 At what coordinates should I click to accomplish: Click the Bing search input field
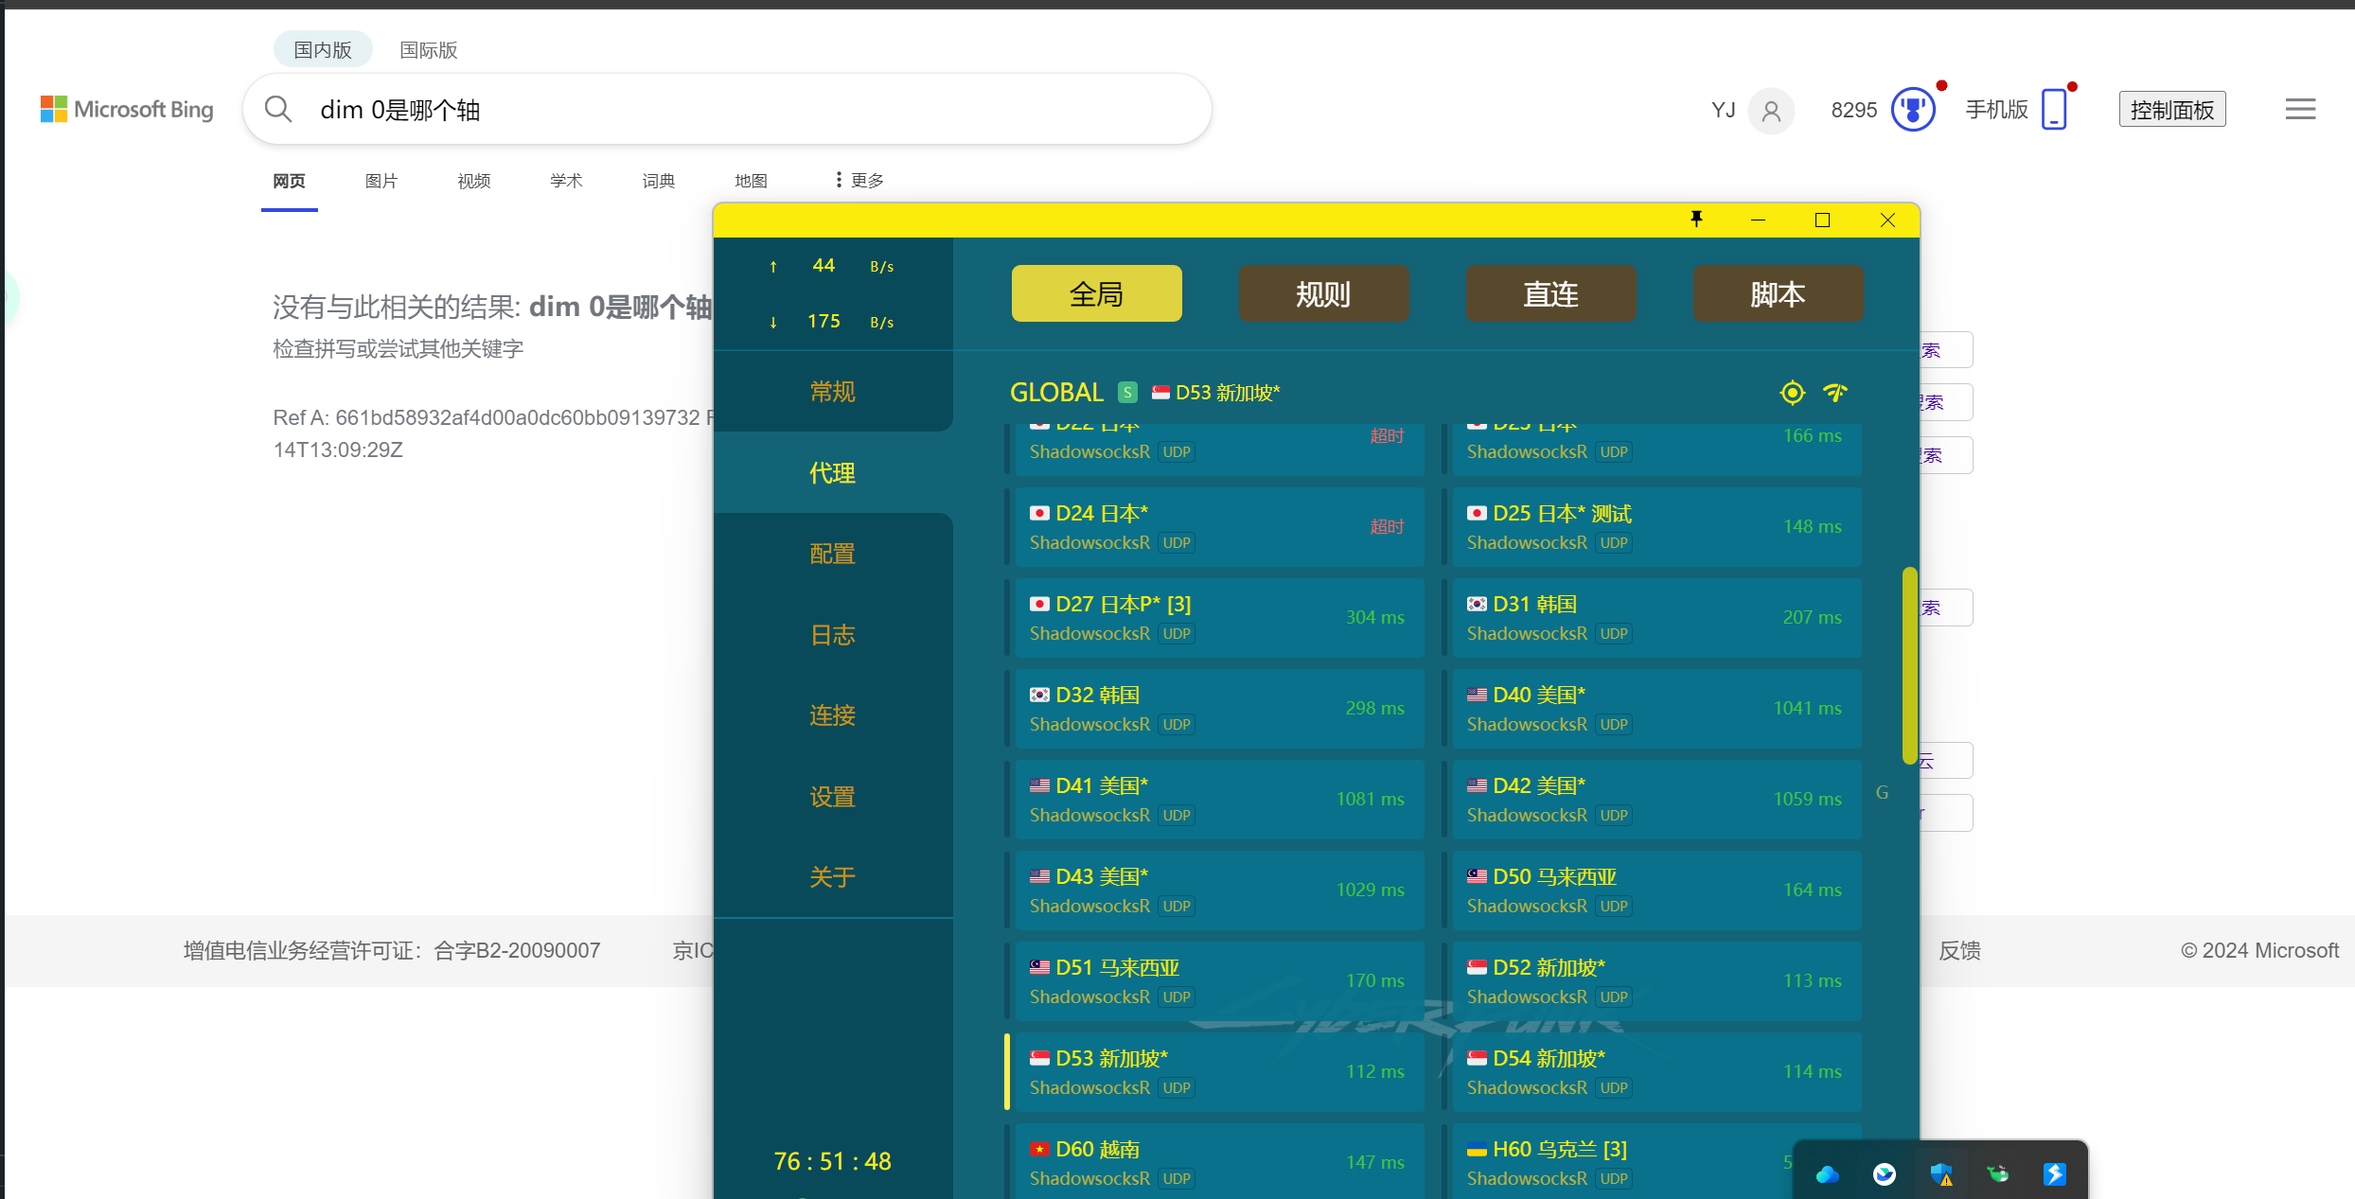727,110
